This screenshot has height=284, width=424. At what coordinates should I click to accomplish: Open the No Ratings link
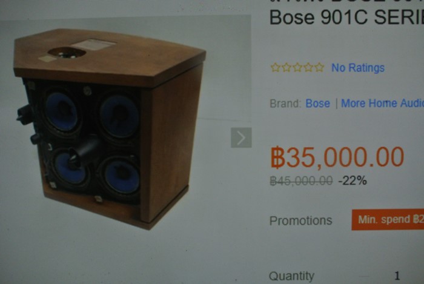click(x=358, y=68)
